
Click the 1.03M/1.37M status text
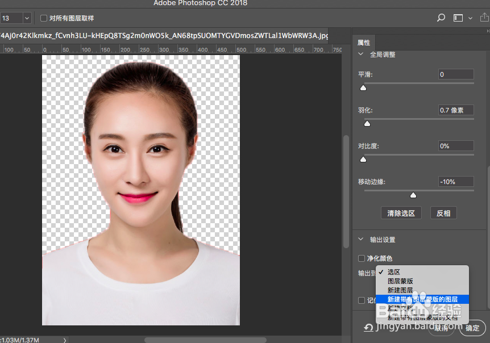point(20,340)
